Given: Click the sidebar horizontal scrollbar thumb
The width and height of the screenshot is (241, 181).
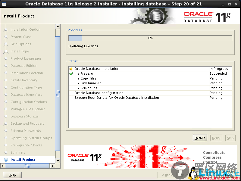Looking at the screenshot, I should pyautogui.click(x=27, y=166).
